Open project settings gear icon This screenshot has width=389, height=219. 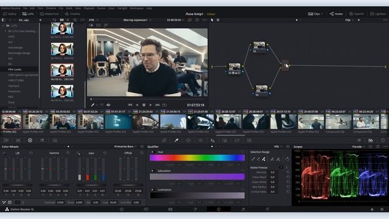[x=382, y=209]
